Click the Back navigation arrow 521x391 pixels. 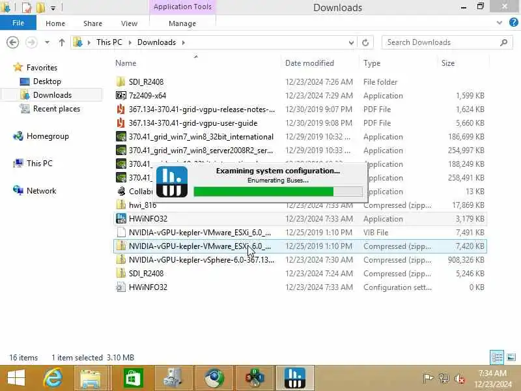[x=12, y=42]
